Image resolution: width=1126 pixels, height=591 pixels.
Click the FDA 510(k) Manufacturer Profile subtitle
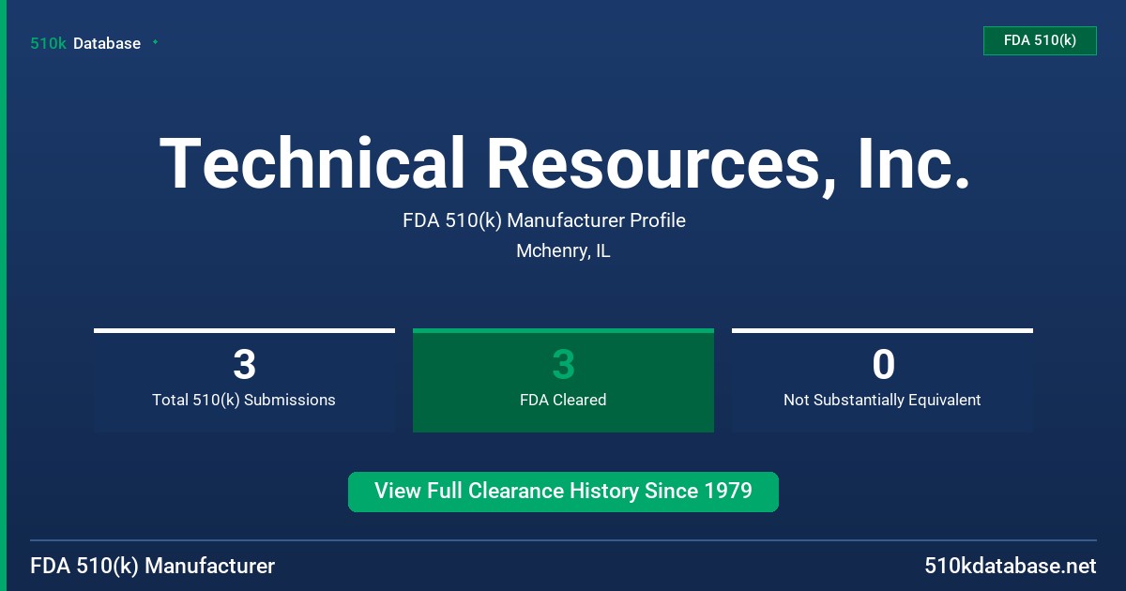pos(544,220)
